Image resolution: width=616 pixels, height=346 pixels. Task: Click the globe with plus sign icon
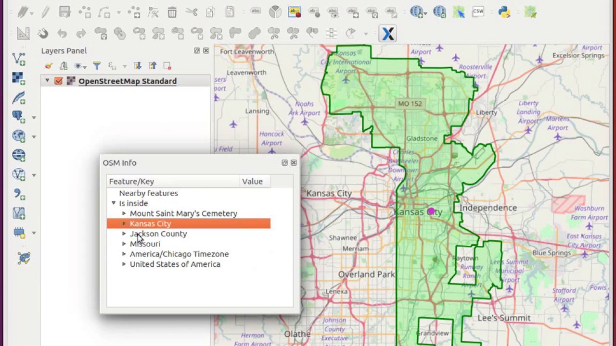[417, 12]
